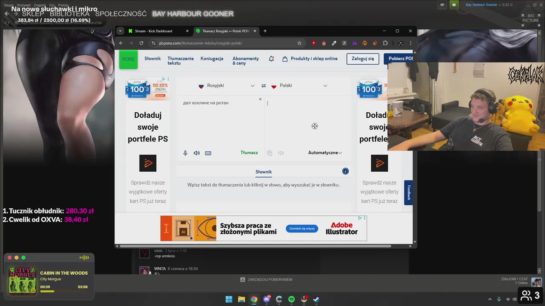Open Chrome extensions puzzle icon
This screenshot has width=545, height=306.
tap(385, 43)
